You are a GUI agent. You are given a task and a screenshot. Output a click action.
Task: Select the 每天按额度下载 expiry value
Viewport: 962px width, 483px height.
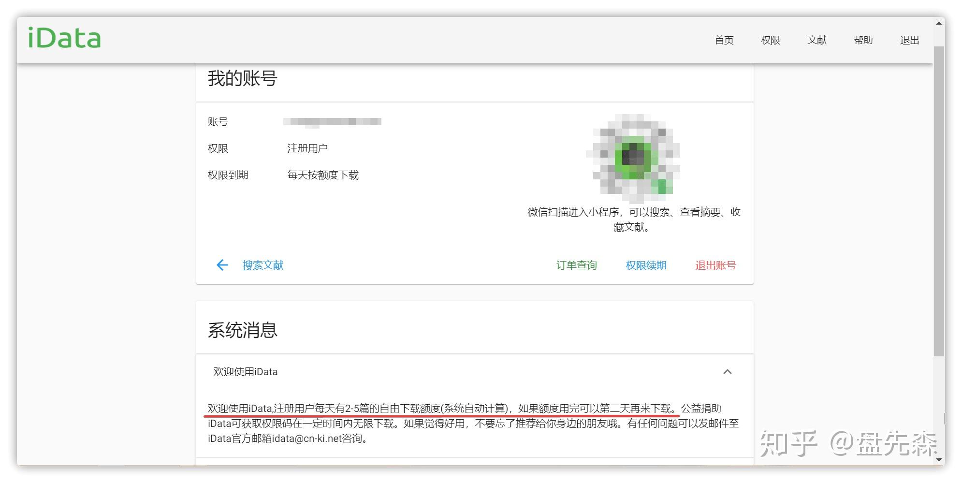pos(323,175)
